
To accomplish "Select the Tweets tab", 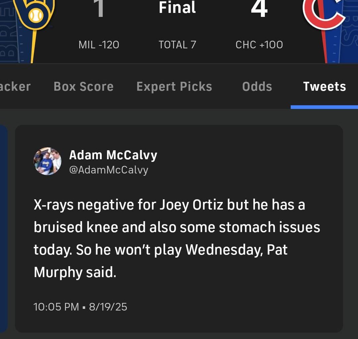I will (325, 87).
